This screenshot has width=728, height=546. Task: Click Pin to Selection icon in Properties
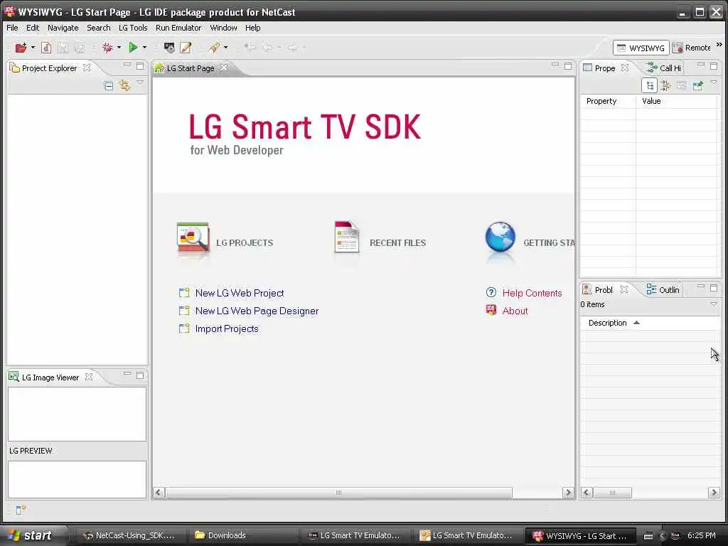698,86
